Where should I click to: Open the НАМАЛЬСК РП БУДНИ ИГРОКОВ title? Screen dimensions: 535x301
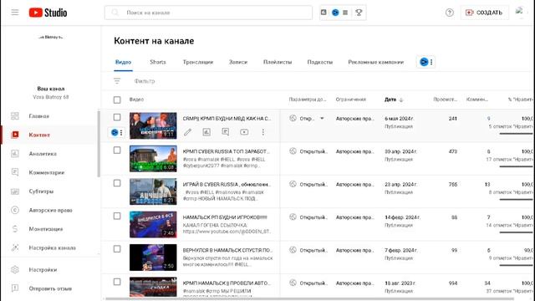click(225, 217)
